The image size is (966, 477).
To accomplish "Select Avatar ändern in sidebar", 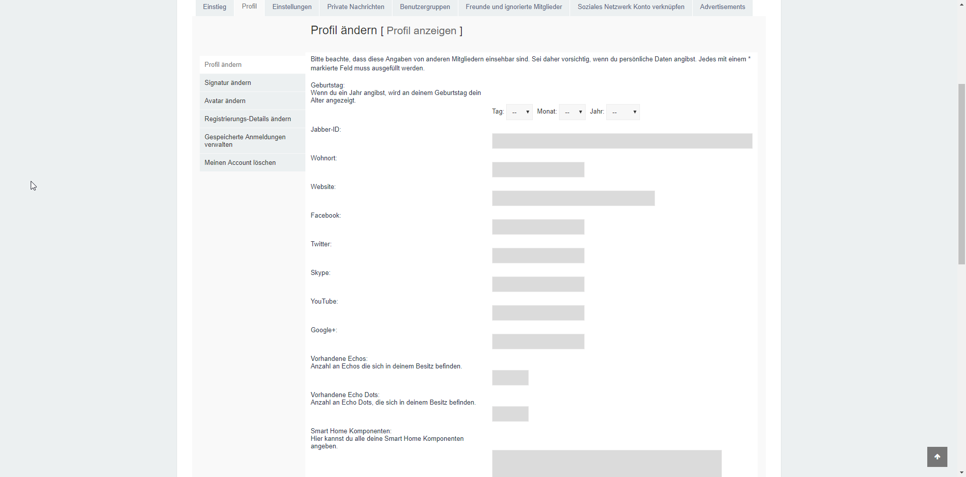I will point(225,101).
